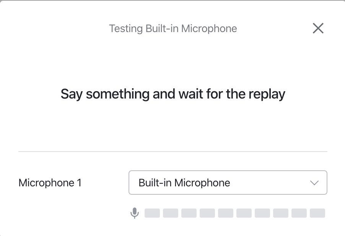Click the horizontal divider line above Microphone 1
Screen dimensions: 345x236
173,152
